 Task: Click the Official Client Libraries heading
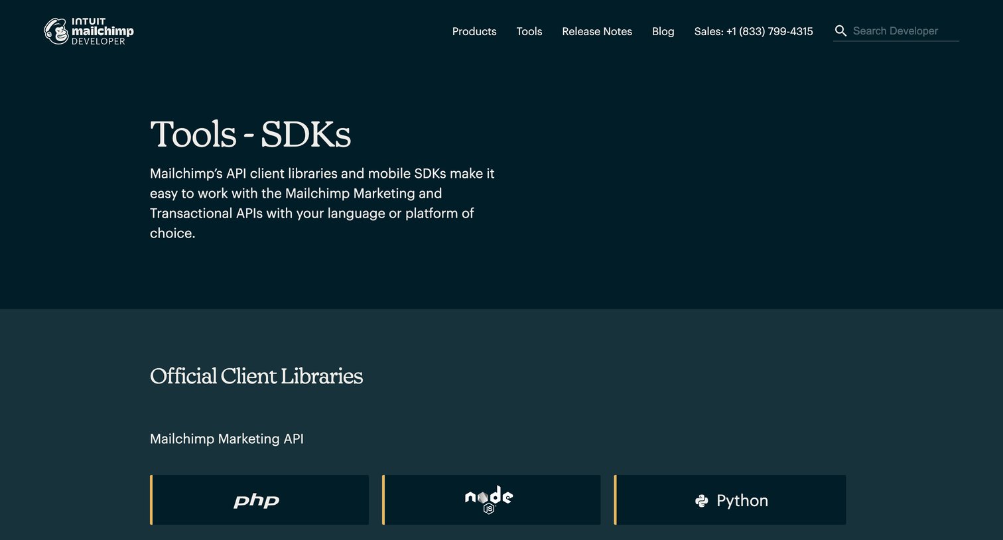point(256,376)
